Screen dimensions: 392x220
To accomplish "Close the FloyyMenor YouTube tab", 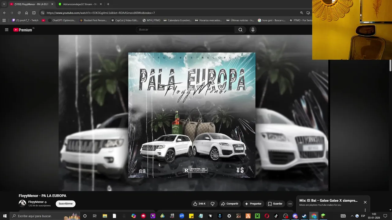I will [x=52, y=4].
